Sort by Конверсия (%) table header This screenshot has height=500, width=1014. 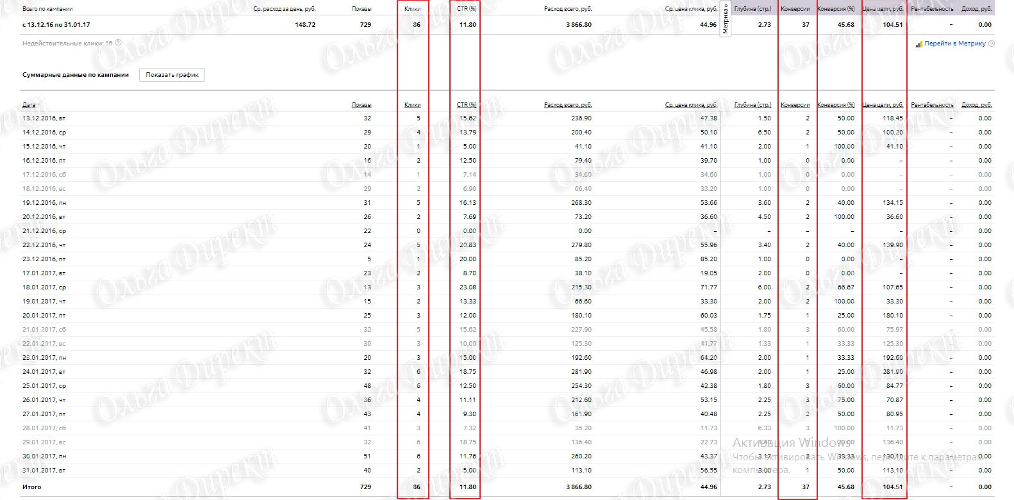(x=836, y=105)
